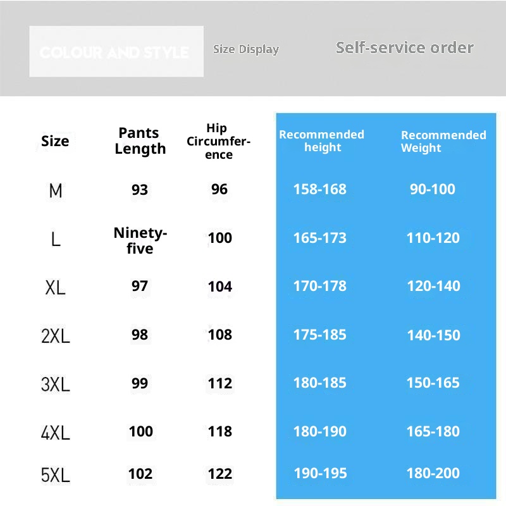Click the Recommended height column header

321,141
